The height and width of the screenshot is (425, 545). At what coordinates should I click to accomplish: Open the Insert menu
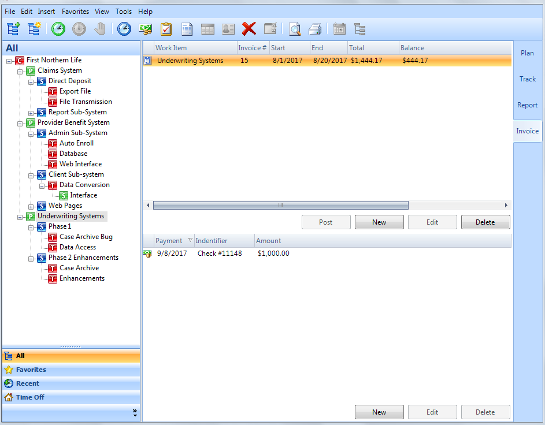pyautogui.click(x=46, y=12)
